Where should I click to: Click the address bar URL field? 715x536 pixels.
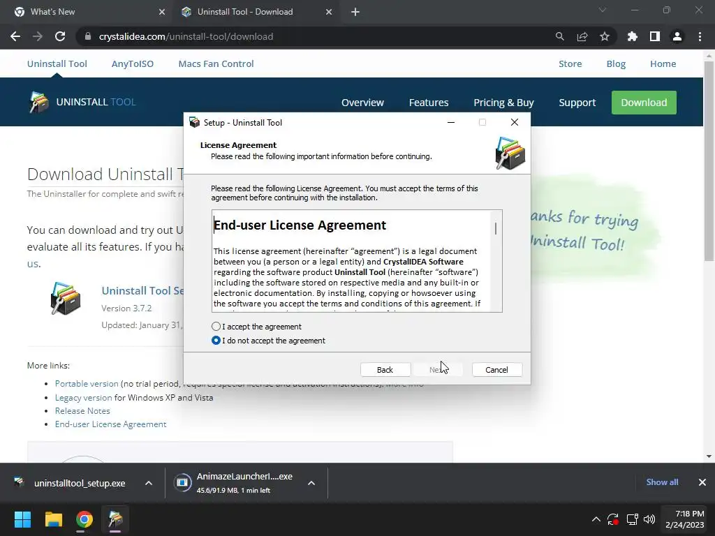[315, 36]
